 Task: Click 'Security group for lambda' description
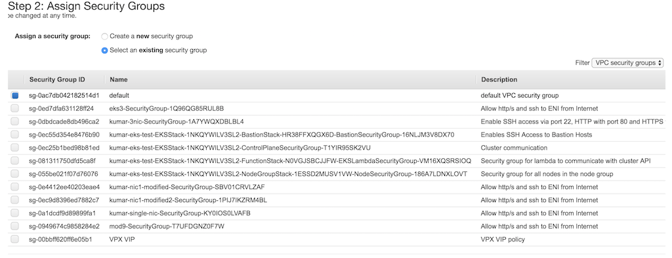tap(566, 161)
